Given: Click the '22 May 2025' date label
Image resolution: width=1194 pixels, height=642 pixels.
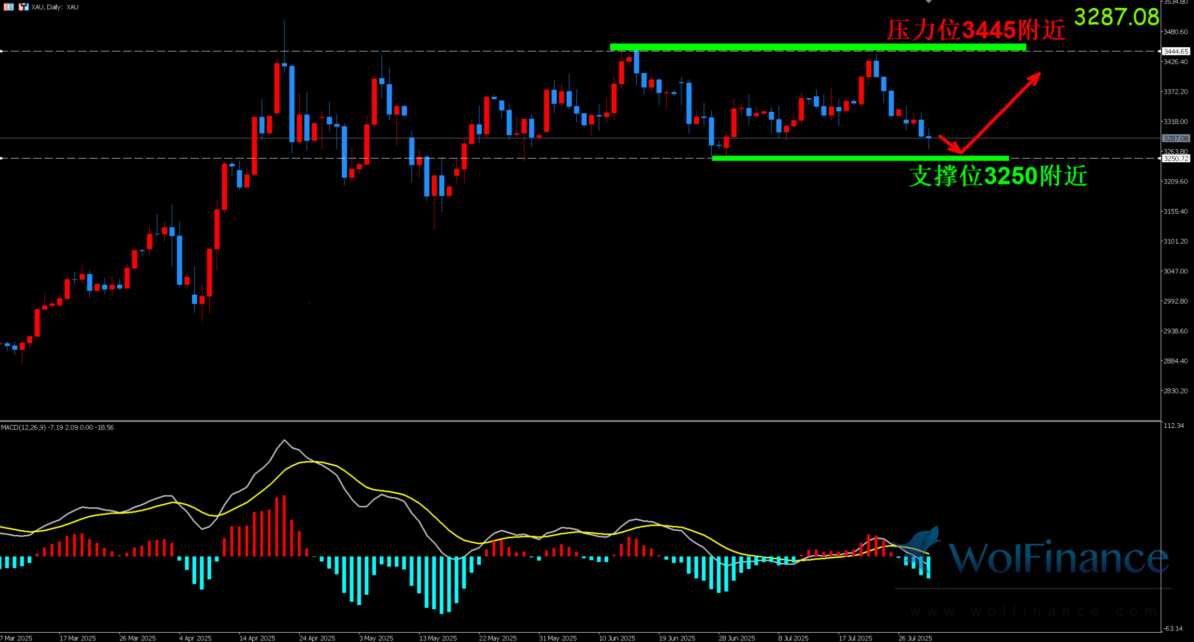Looking at the screenshot, I should [x=498, y=638].
